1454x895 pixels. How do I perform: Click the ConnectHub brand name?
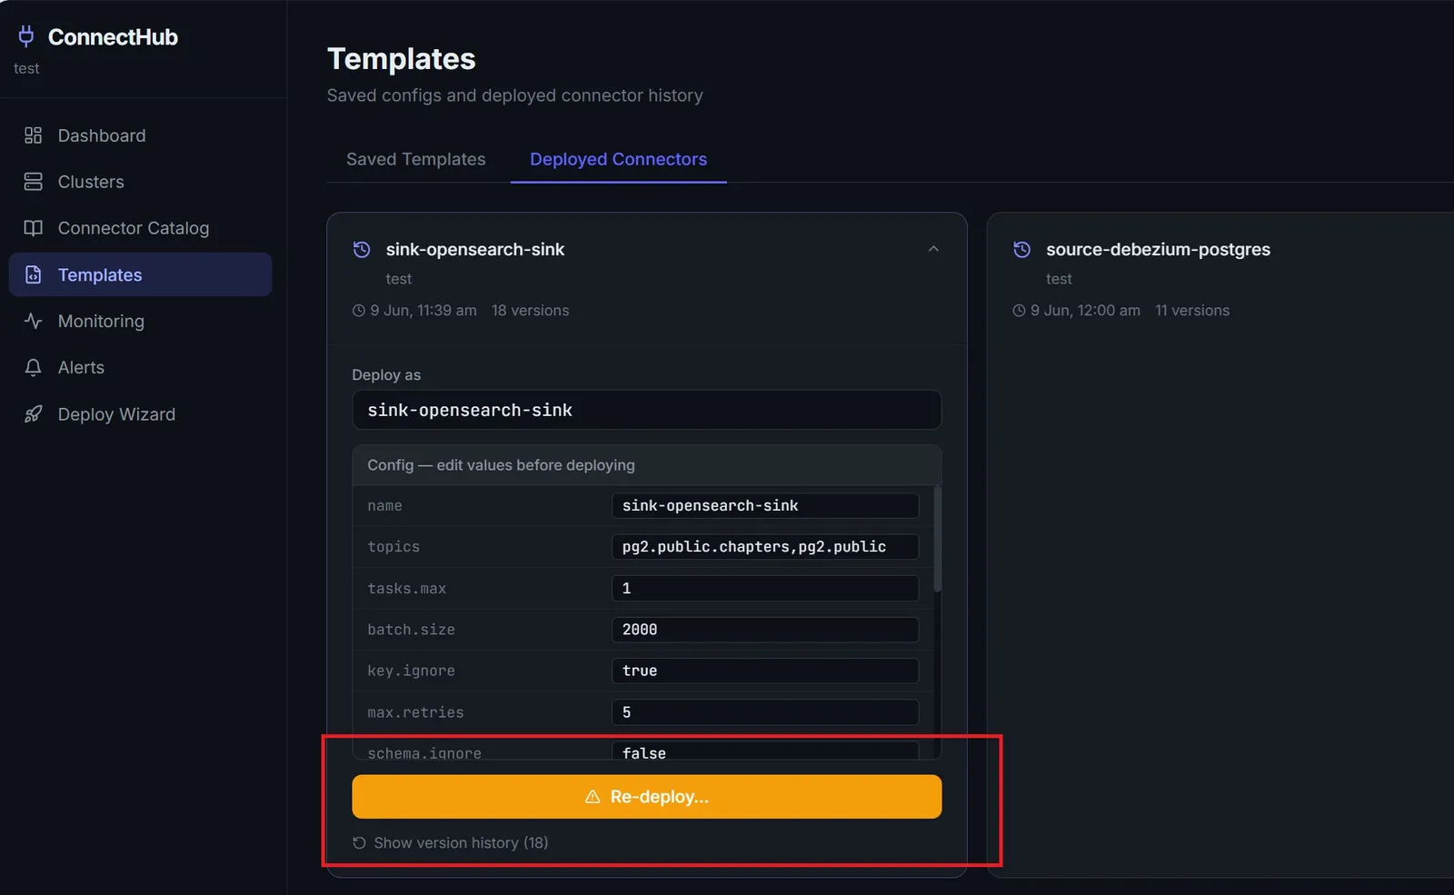point(113,36)
